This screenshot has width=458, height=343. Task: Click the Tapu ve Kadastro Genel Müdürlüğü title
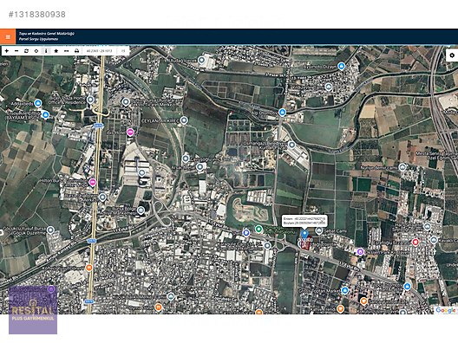(x=47, y=34)
